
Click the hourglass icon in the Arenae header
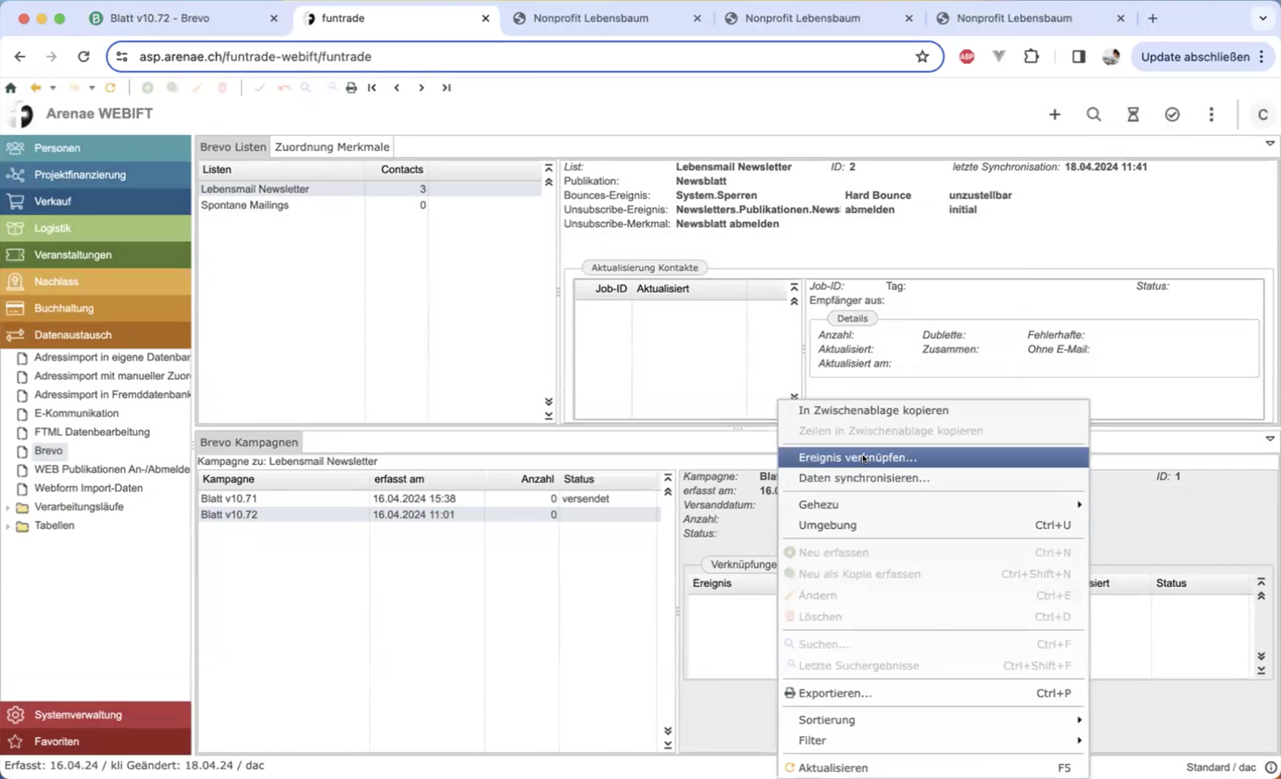coord(1133,115)
